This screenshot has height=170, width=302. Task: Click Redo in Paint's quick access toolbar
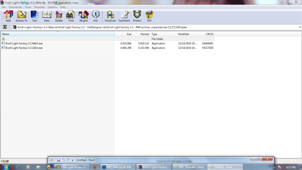tap(68, 160)
